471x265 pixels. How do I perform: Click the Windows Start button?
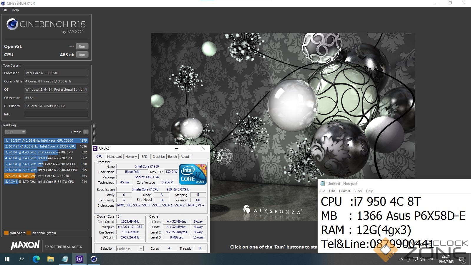click(7, 259)
